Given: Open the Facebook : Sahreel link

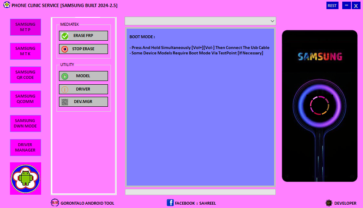Looking at the screenshot, I should tap(195, 203).
